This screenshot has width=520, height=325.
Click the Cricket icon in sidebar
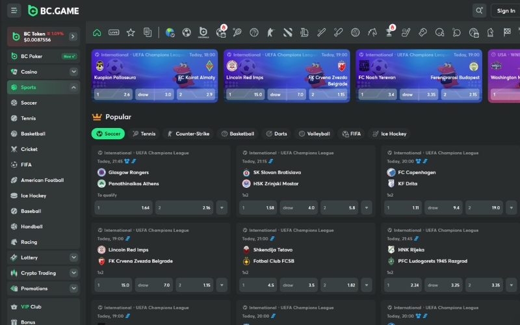point(14,149)
